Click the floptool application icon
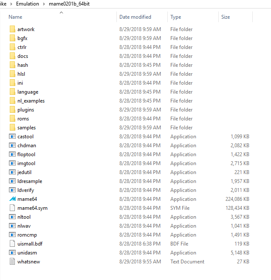The width and height of the screenshot is (271, 280). click(12, 154)
